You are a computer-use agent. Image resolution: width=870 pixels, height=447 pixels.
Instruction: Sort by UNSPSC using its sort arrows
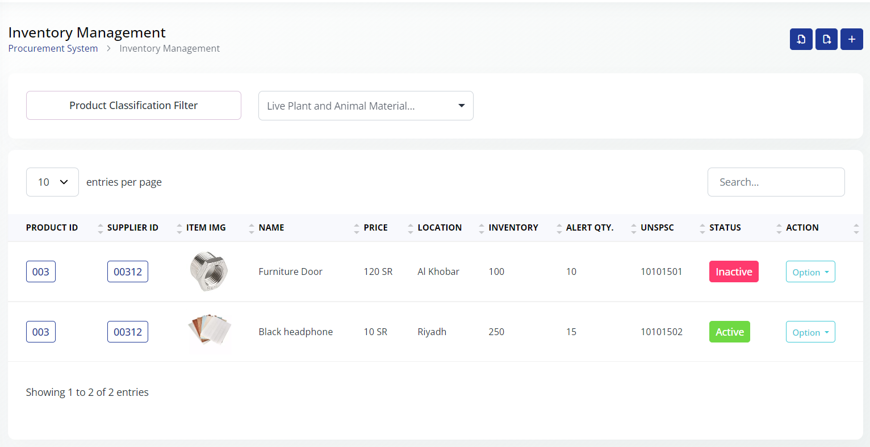[702, 228]
